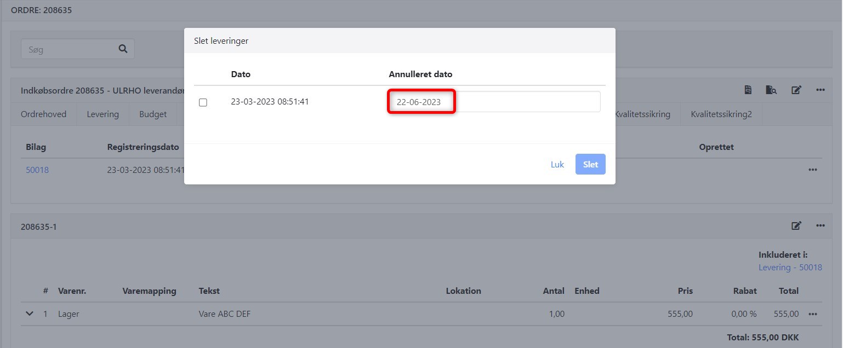Go to the Kvalitetssikring2 tab
This screenshot has width=843, height=348.
pos(721,114)
